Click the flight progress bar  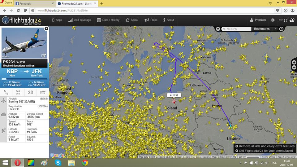pyautogui.click(x=24, y=79)
